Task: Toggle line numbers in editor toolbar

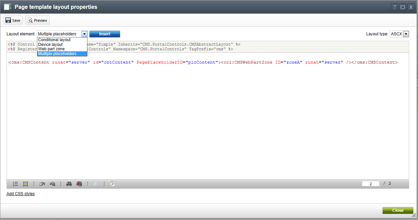Action: [x=15, y=184]
